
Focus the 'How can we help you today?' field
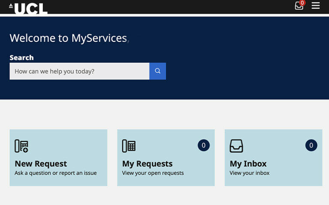(x=79, y=71)
